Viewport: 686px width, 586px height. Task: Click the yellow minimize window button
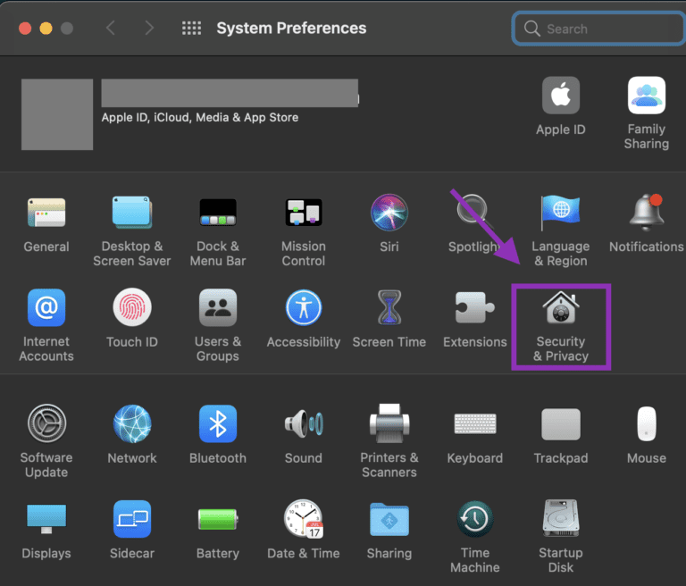click(46, 29)
